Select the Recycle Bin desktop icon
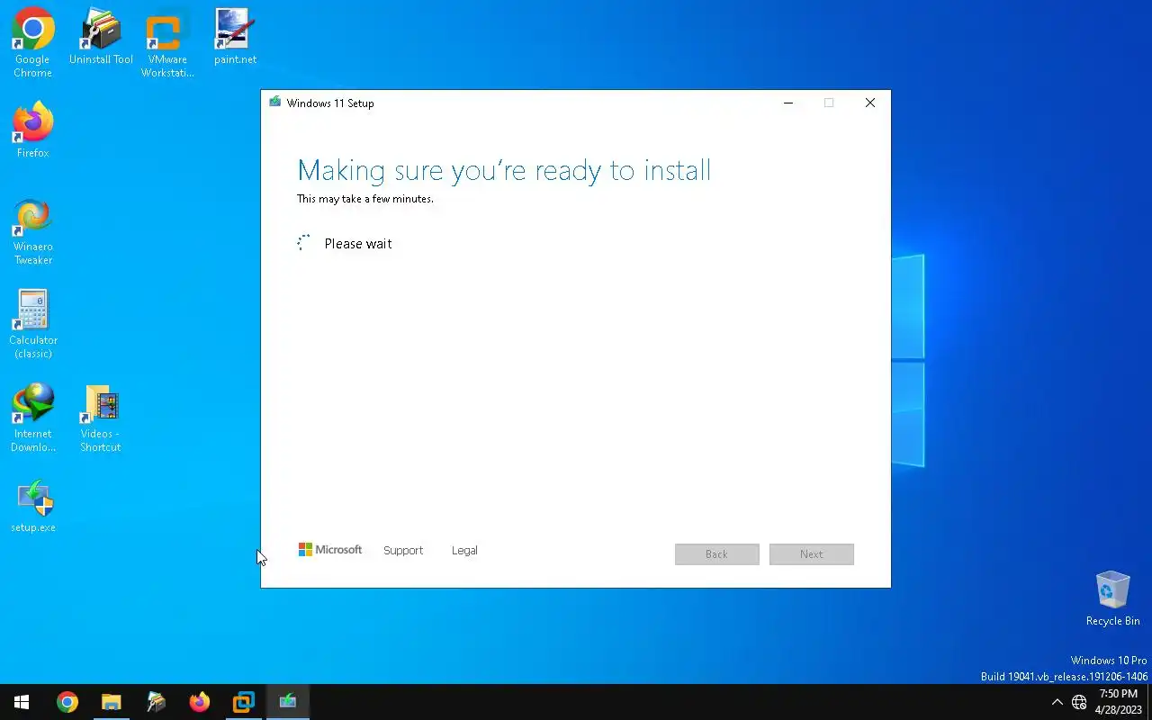1152x720 pixels. click(1112, 598)
